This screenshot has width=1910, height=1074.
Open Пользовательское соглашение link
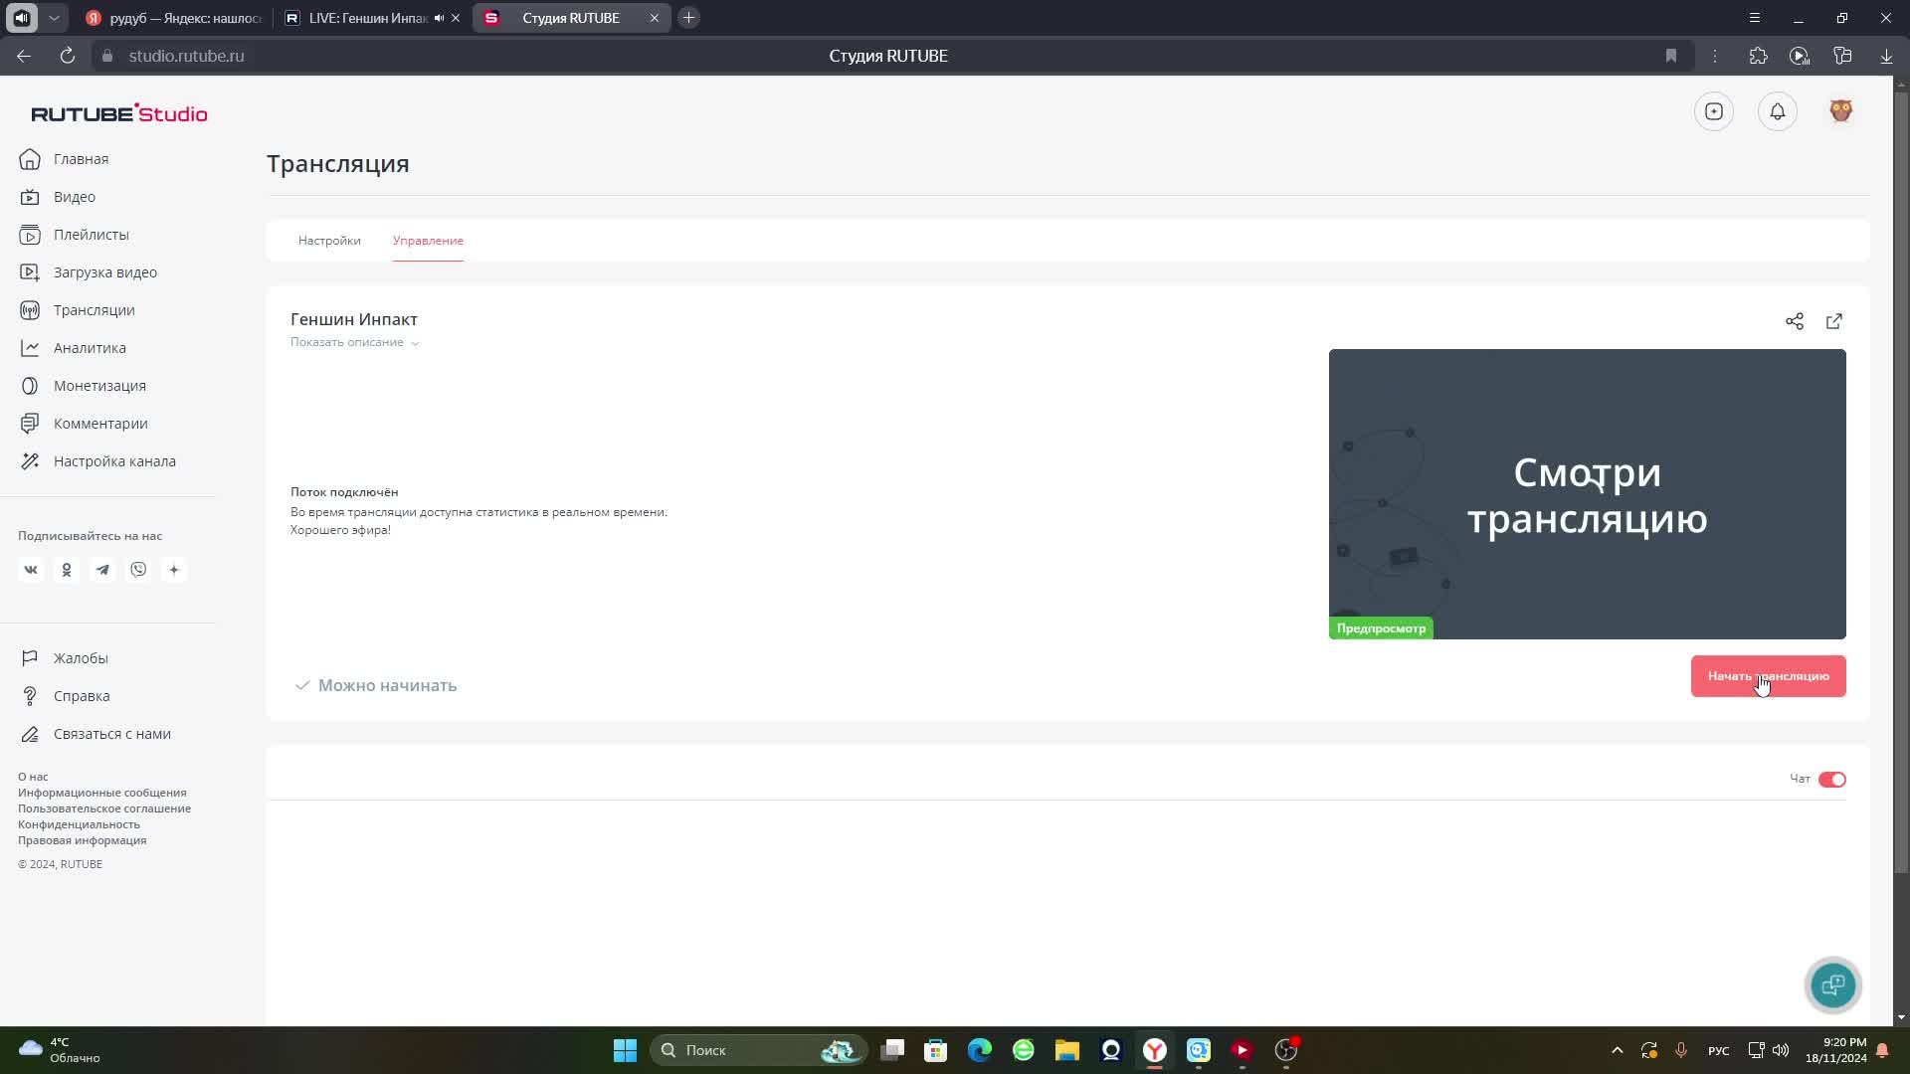pyautogui.click(x=104, y=808)
